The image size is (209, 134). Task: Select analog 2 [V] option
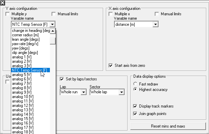31,61
